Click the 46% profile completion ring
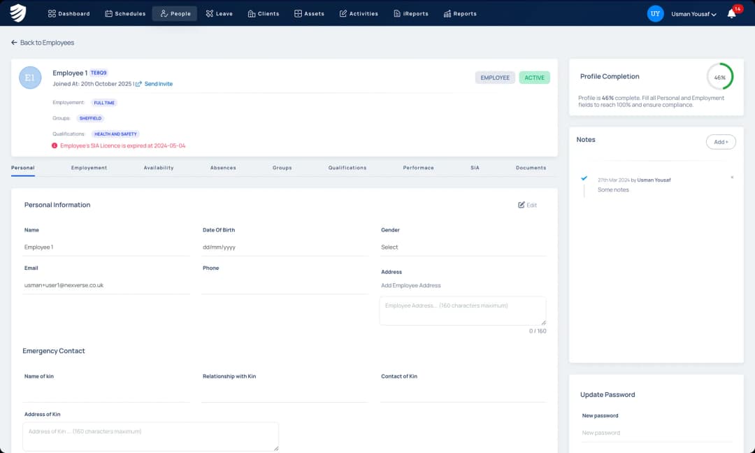The image size is (755, 453). pyautogui.click(x=719, y=77)
